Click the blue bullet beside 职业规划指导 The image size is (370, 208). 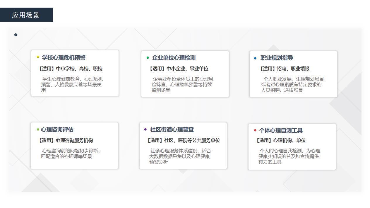(x=255, y=58)
